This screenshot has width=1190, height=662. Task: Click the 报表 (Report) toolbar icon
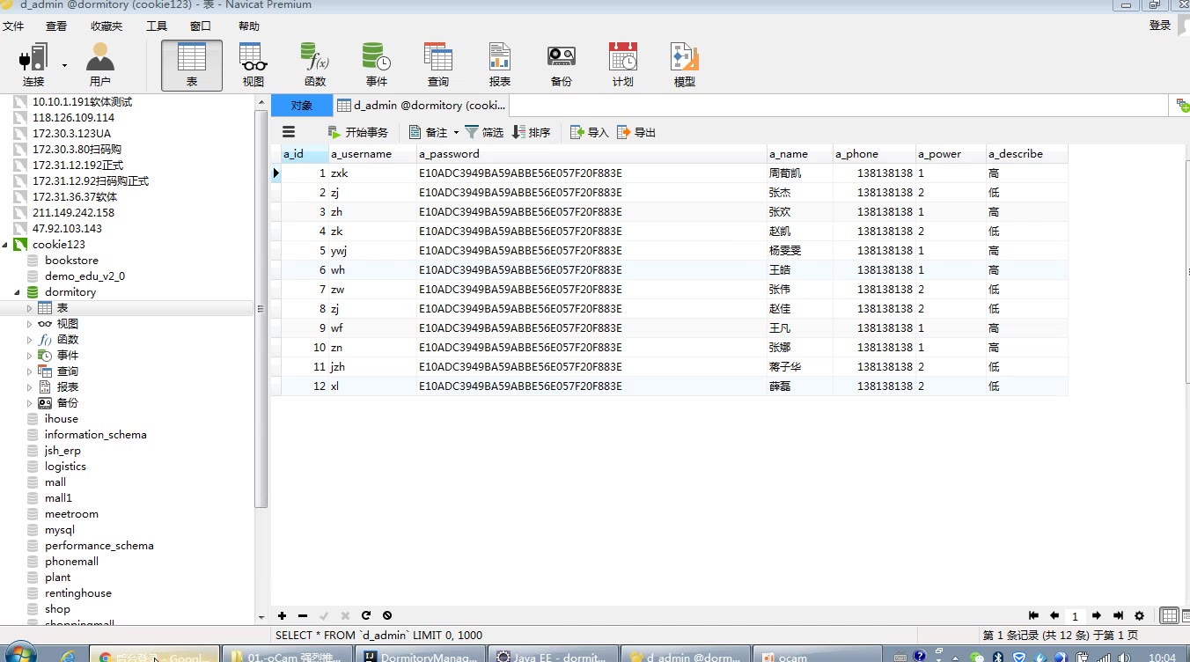(x=500, y=65)
